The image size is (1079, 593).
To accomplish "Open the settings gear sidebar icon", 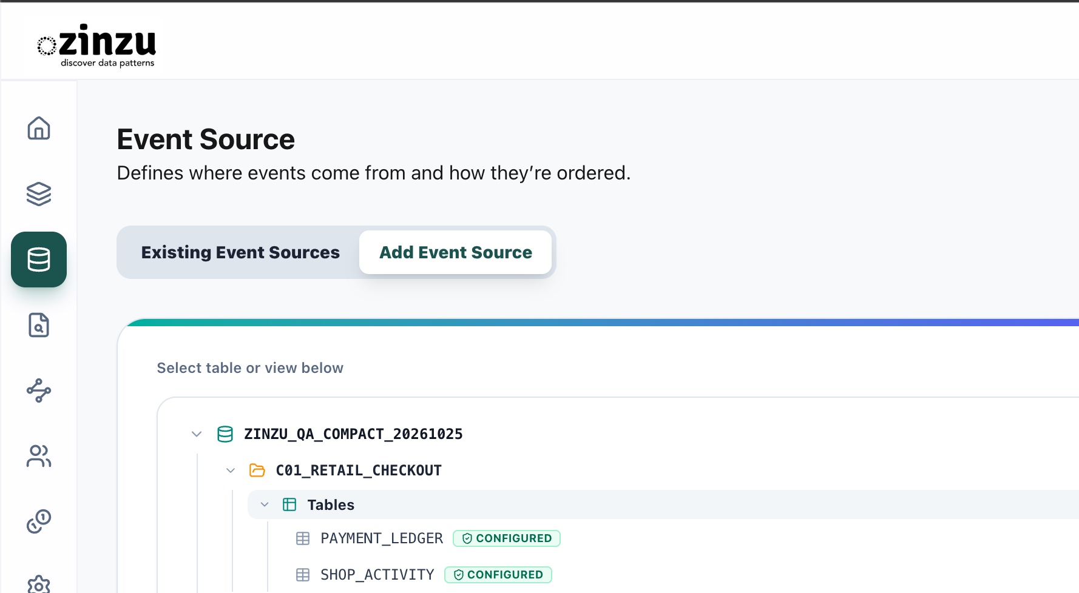I will pos(39,585).
